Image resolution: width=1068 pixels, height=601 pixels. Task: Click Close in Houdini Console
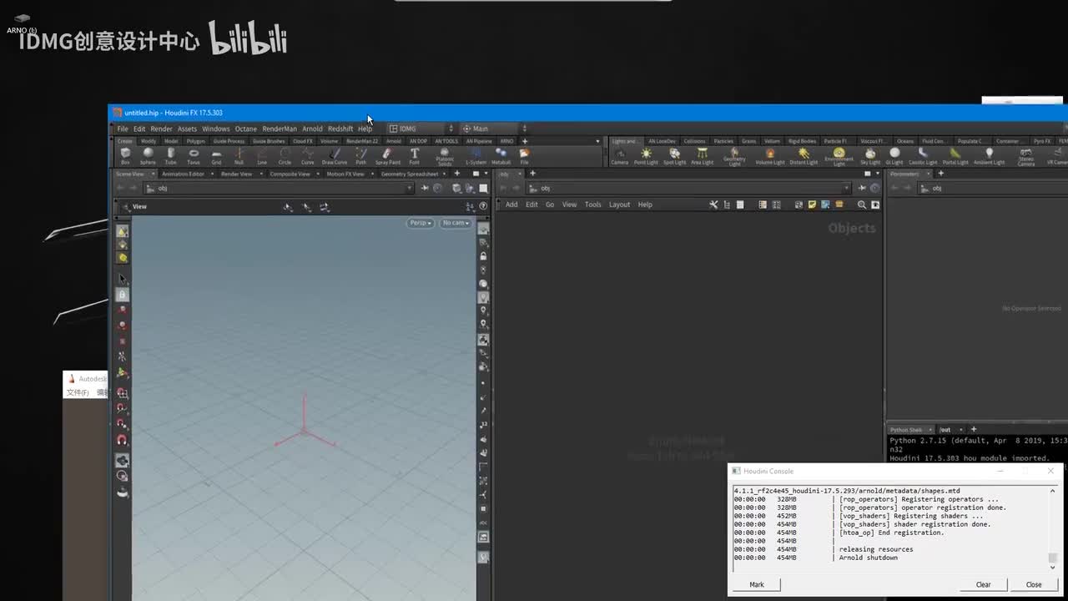coord(1034,584)
